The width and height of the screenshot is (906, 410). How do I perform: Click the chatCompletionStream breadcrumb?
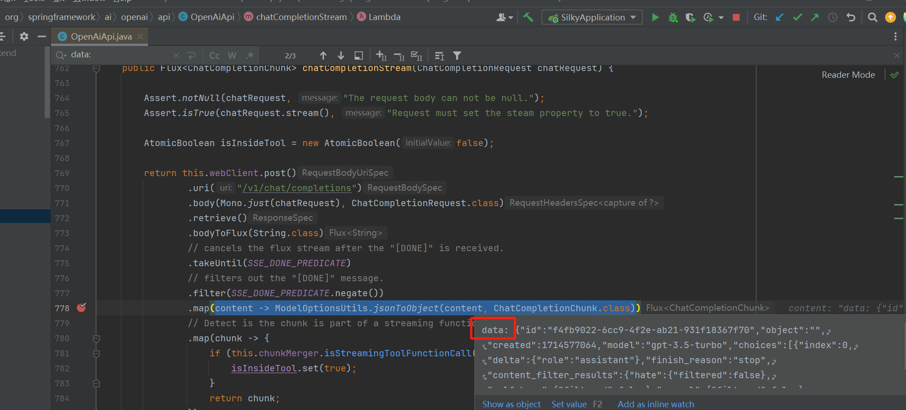coord(296,17)
